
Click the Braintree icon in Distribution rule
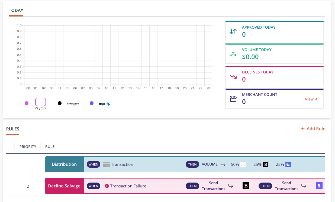tap(266, 164)
